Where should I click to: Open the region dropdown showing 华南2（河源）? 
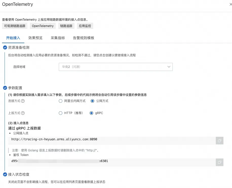coord(115,67)
